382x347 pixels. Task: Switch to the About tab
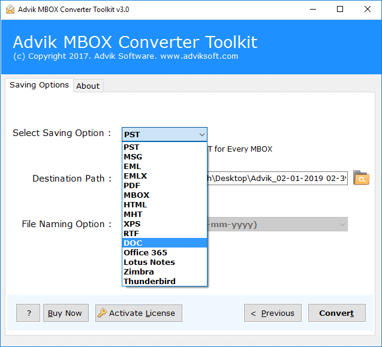pos(88,86)
